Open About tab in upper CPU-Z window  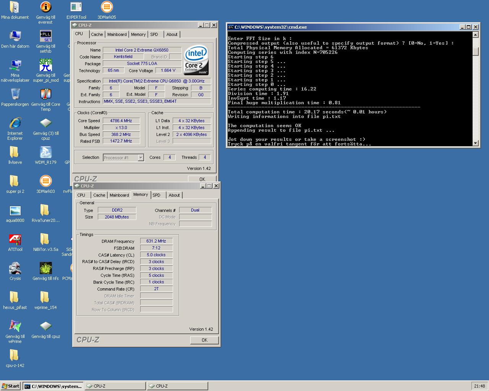[x=172, y=34]
